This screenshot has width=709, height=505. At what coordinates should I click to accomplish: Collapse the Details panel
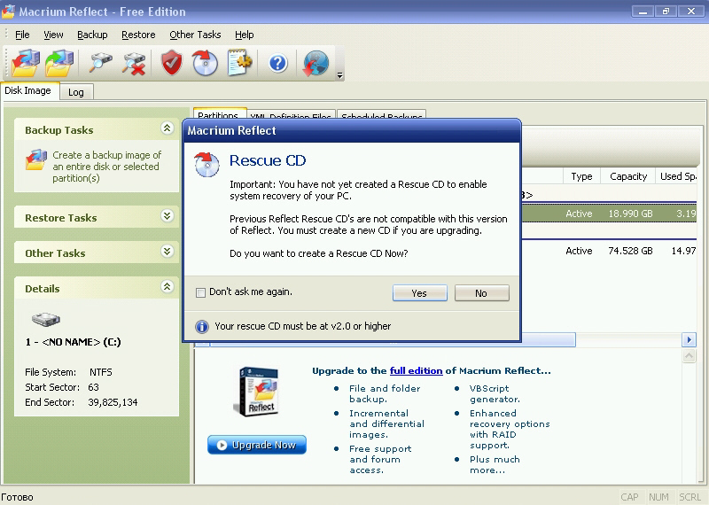(x=167, y=287)
